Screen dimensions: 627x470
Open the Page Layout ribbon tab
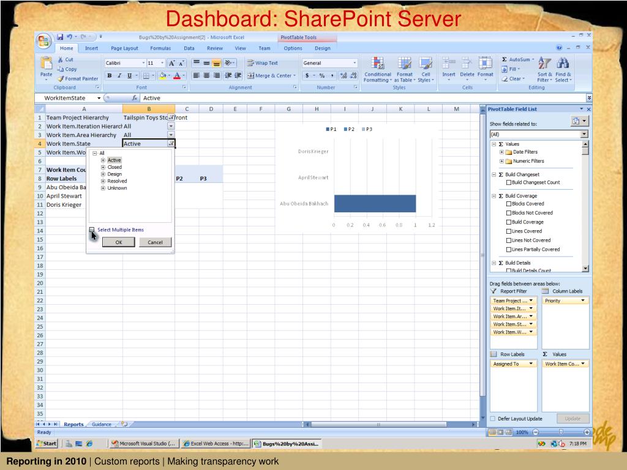124,48
